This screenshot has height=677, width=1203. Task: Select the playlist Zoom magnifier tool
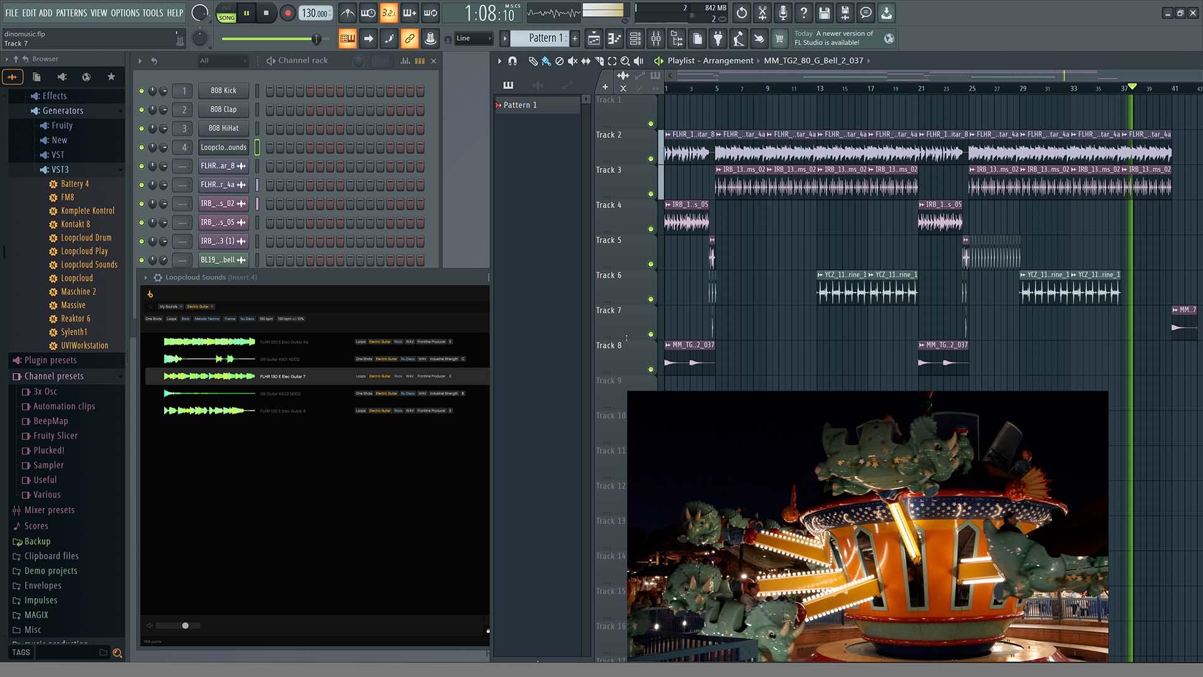pyautogui.click(x=625, y=61)
